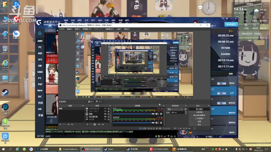Toggle lock on 显示器采集 source

[108, 117]
